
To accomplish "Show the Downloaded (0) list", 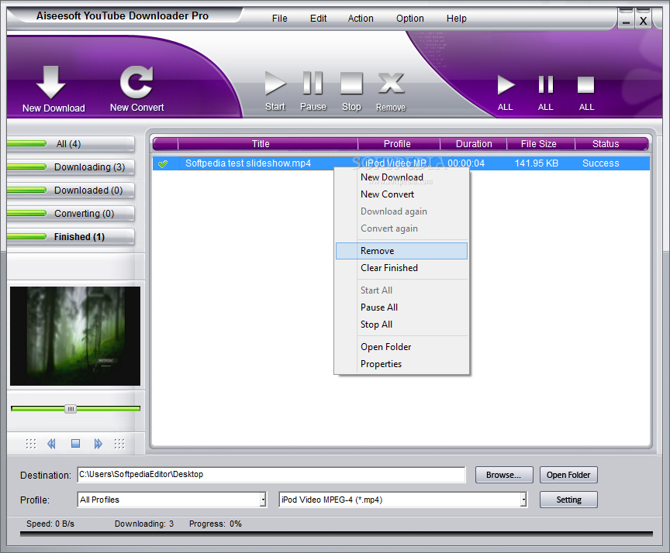I will [71, 191].
